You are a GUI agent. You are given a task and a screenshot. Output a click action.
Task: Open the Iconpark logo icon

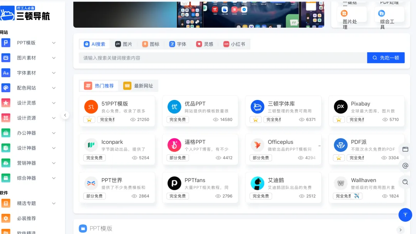[x=91, y=145]
